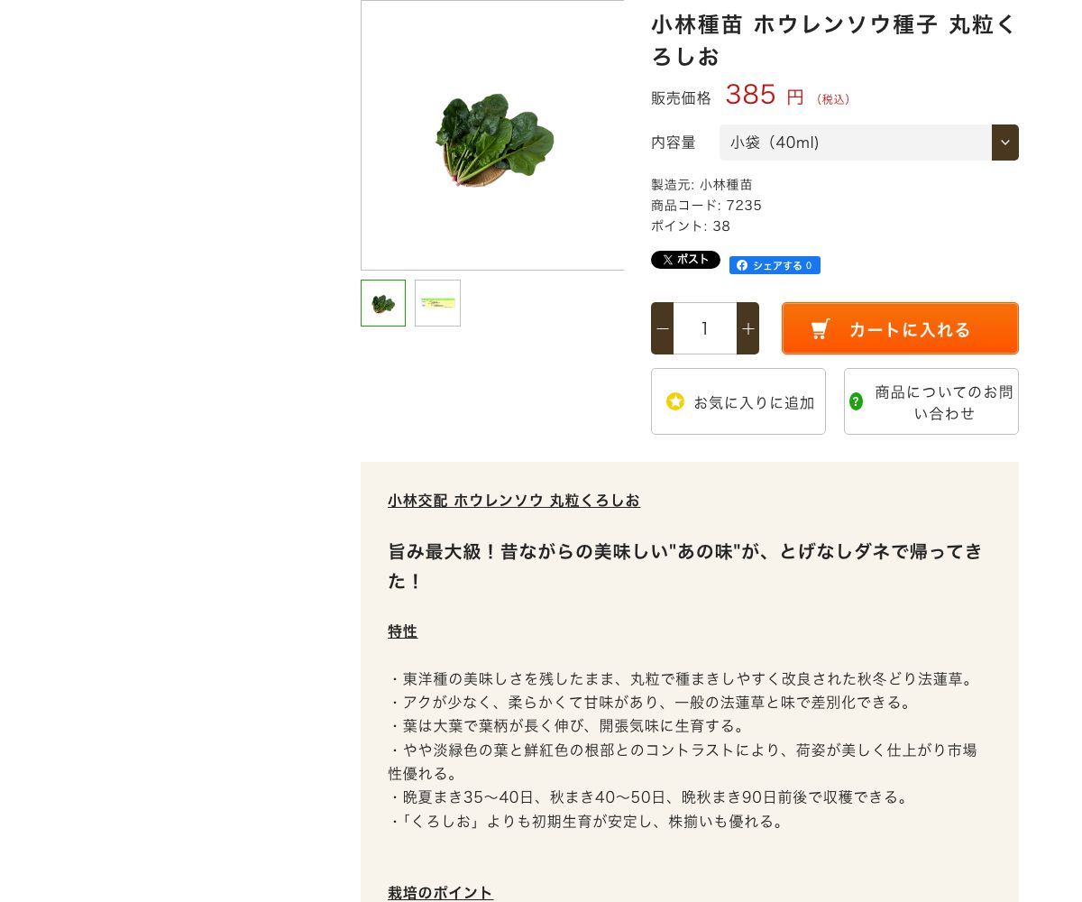Click the お気に入りに追加 button
This screenshot has width=1082, height=902.
[x=738, y=401]
